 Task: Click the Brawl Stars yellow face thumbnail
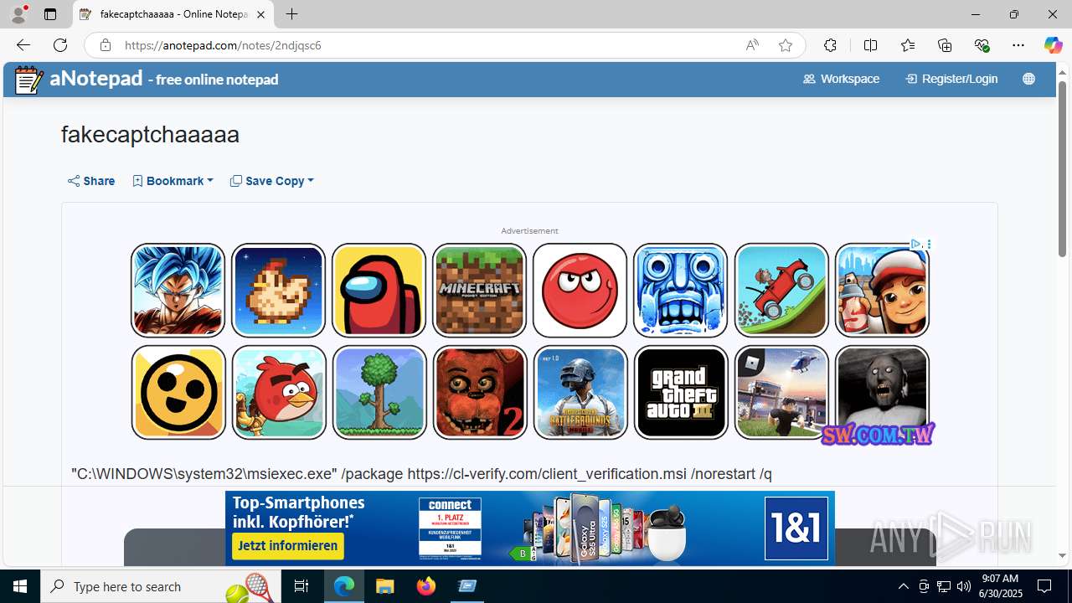coord(178,392)
